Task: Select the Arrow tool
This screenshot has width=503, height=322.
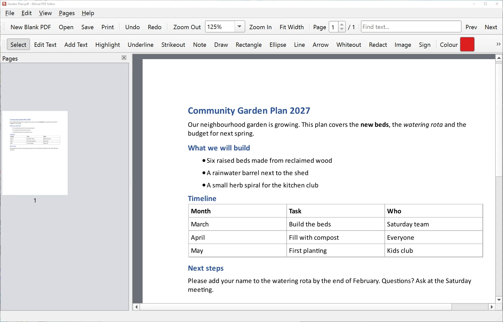Action: (x=320, y=45)
